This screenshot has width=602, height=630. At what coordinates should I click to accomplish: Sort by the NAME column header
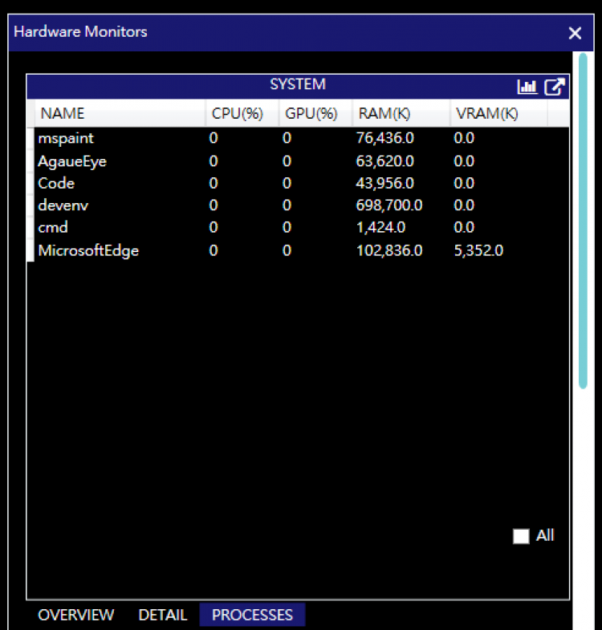coord(63,113)
